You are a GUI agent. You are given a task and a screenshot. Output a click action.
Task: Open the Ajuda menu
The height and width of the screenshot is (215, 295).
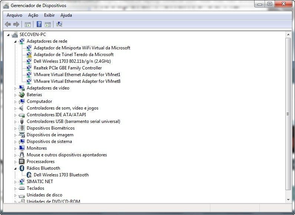pyautogui.click(x=66, y=15)
